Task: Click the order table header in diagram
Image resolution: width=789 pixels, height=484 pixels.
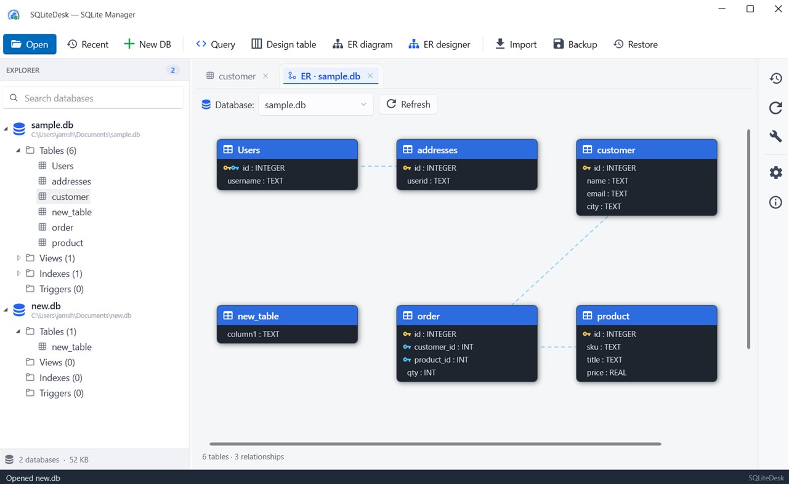Action: [x=467, y=315]
